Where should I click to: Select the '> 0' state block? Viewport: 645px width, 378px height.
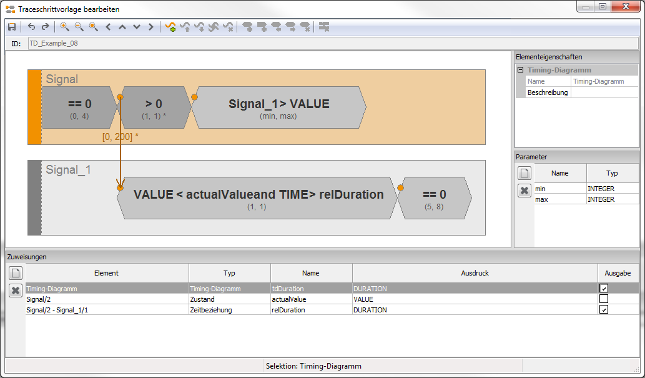point(154,107)
